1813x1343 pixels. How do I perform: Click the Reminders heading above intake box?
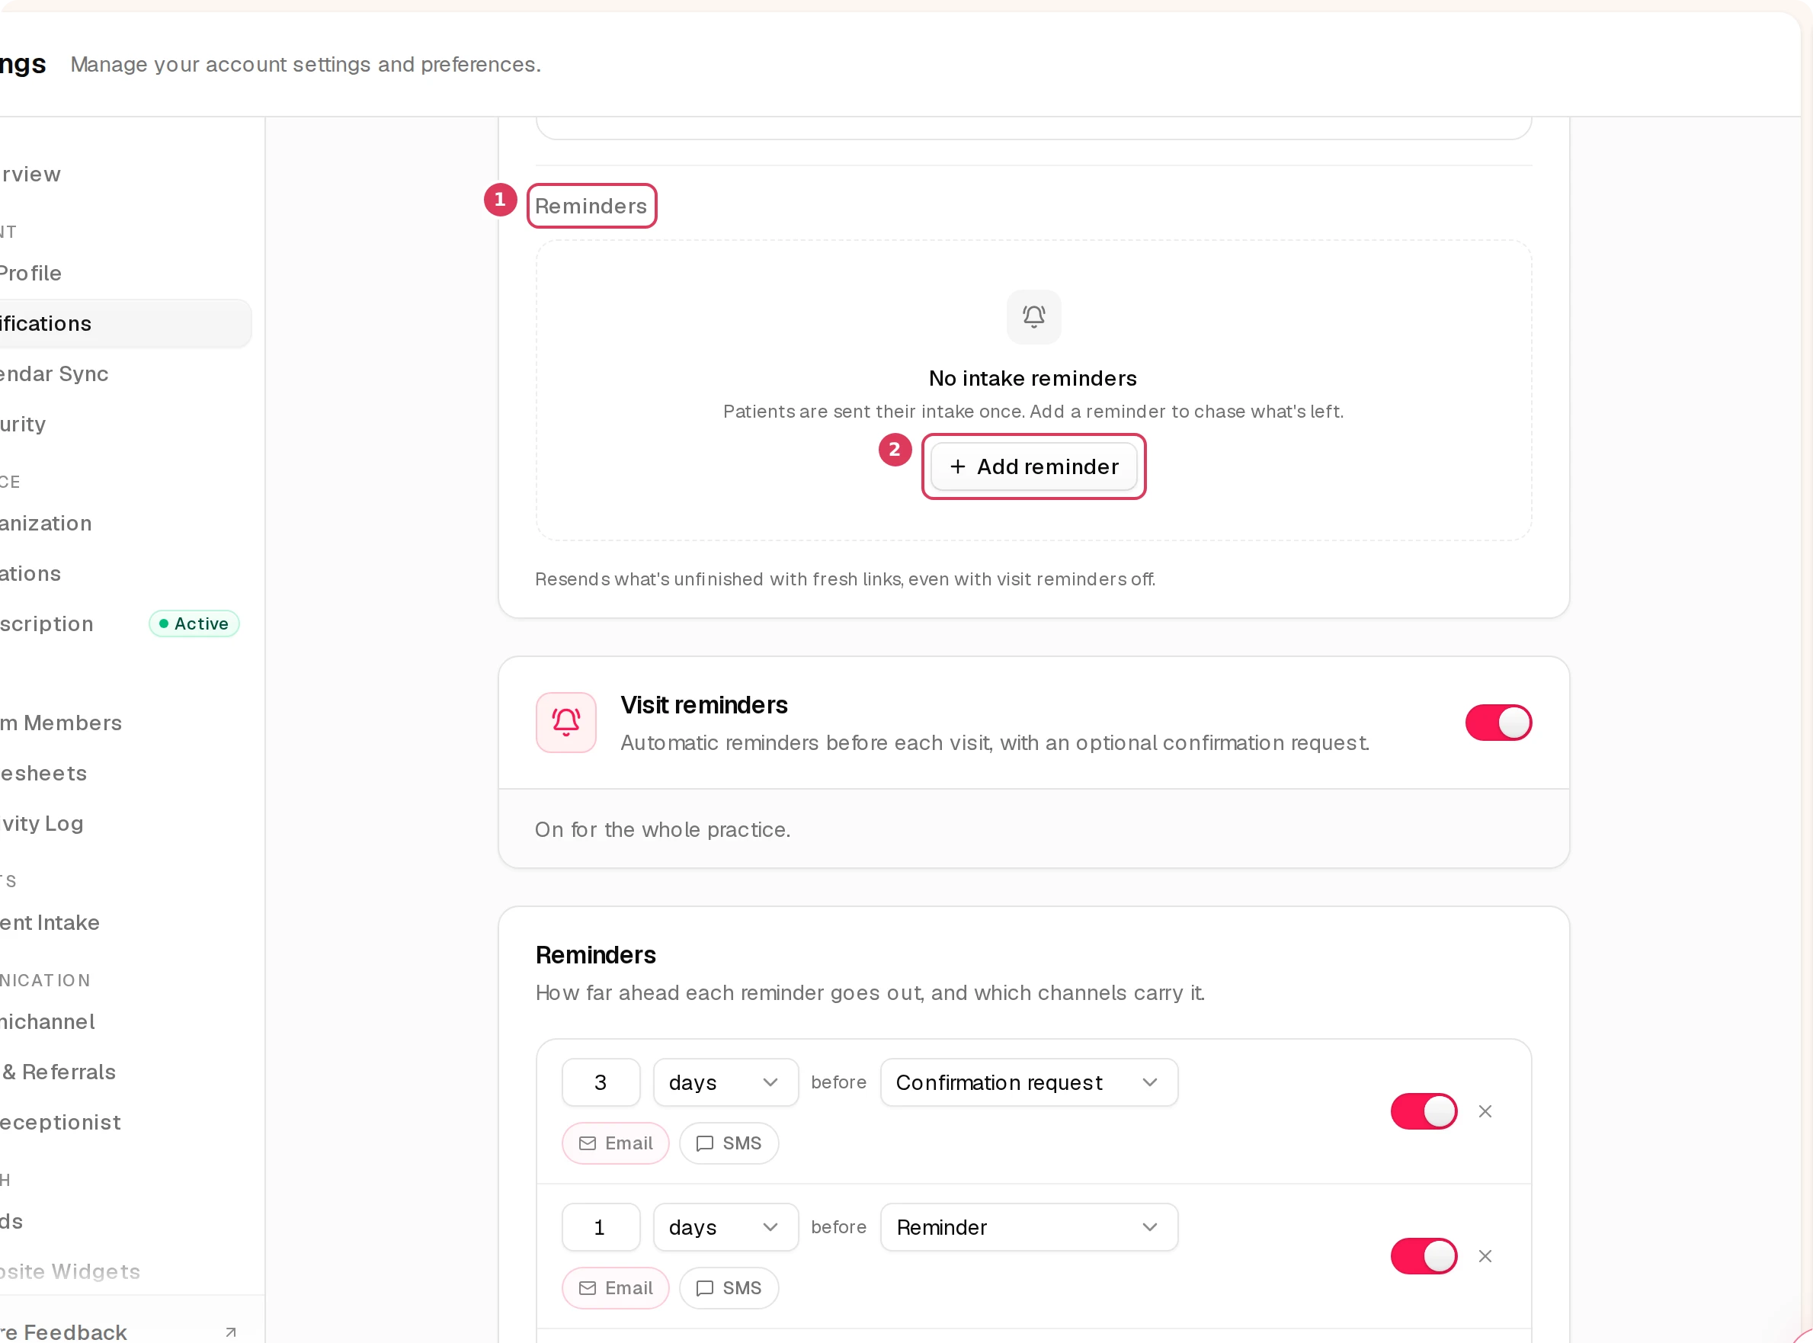tap(591, 206)
